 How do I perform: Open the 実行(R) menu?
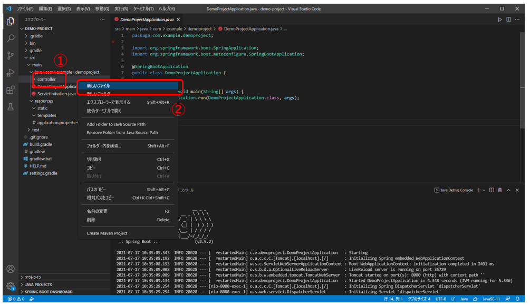121,9
